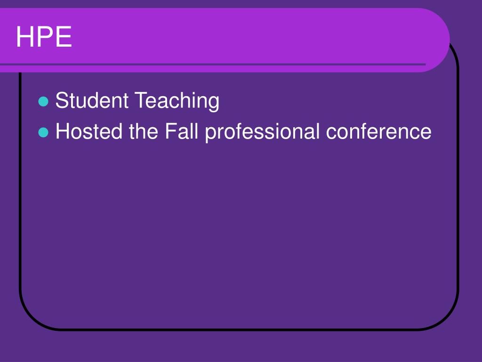Viewport: 482px width, 362px height.
Task: Select the bright purple title banner
Action: (x=225, y=40)
